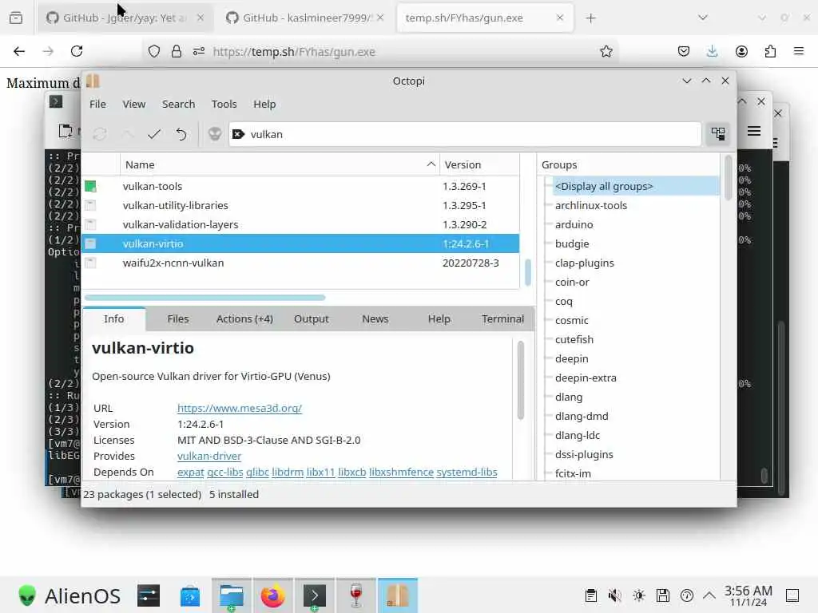Select the clap-plugins group
818x613 pixels.
click(x=584, y=263)
